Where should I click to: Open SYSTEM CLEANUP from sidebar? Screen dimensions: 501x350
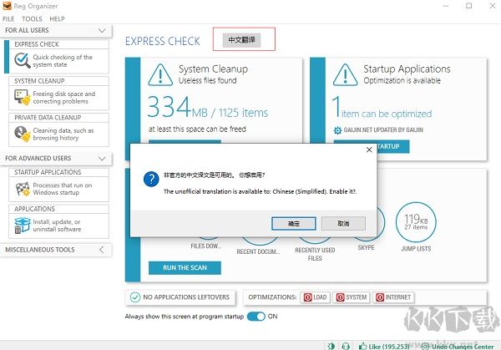coord(58,94)
